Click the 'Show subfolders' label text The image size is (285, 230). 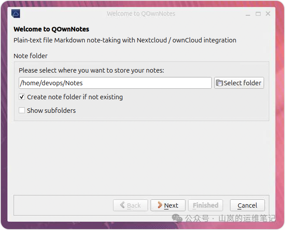51,111
